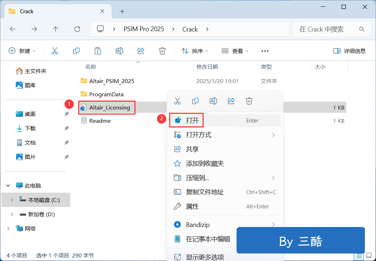Screen dimensions: 376x261
Task: Go back with the left arrow button
Action: click(13, 29)
